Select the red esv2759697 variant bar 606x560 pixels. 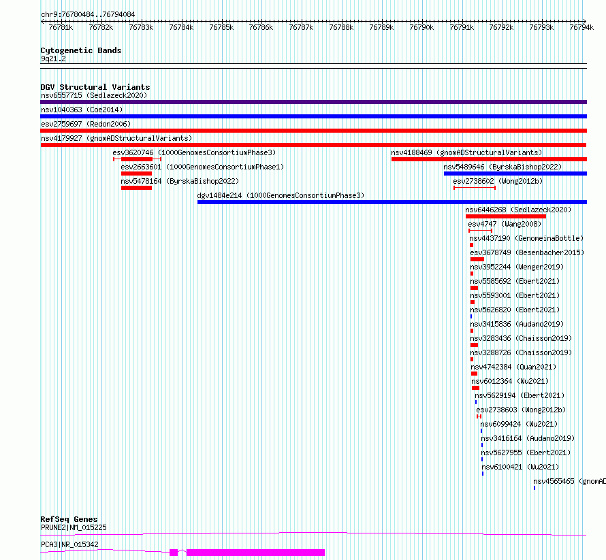pyautogui.click(x=313, y=131)
